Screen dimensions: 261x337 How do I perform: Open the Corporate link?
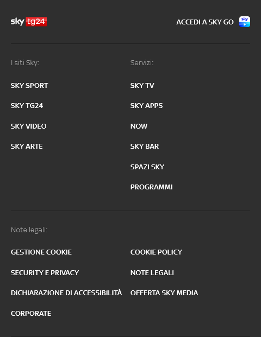31,314
